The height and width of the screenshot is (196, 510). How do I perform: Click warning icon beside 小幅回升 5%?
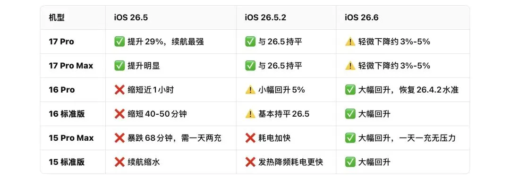[x=250, y=90]
